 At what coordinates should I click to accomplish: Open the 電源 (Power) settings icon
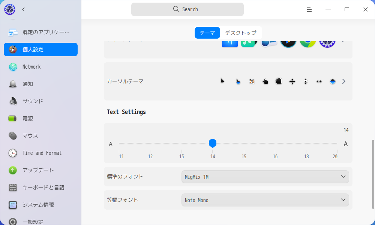click(x=12, y=118)
